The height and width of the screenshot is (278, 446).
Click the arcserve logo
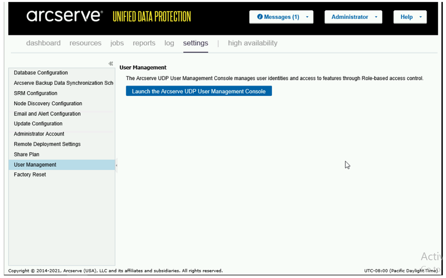click(x=65, y=16)
